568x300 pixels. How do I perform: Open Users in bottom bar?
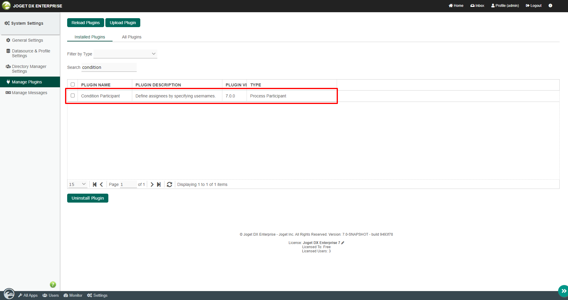[51, 295]
